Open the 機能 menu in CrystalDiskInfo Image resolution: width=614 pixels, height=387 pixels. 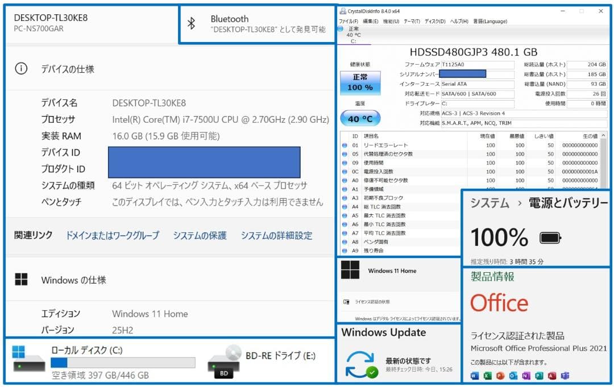tap(391, 21)
